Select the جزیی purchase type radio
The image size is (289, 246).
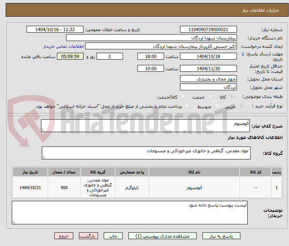pyautogui.click(x=241, y=106)
